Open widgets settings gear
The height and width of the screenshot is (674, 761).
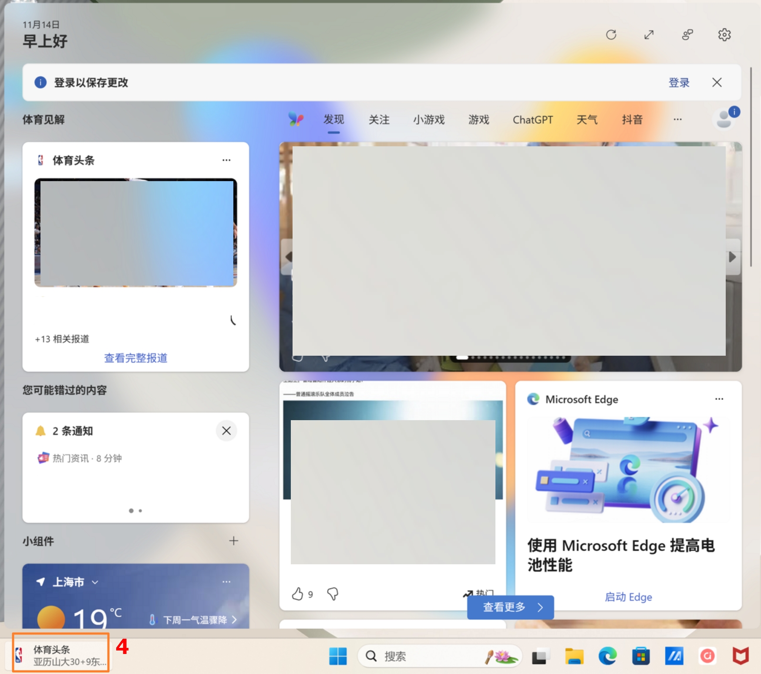coord(724,35)
